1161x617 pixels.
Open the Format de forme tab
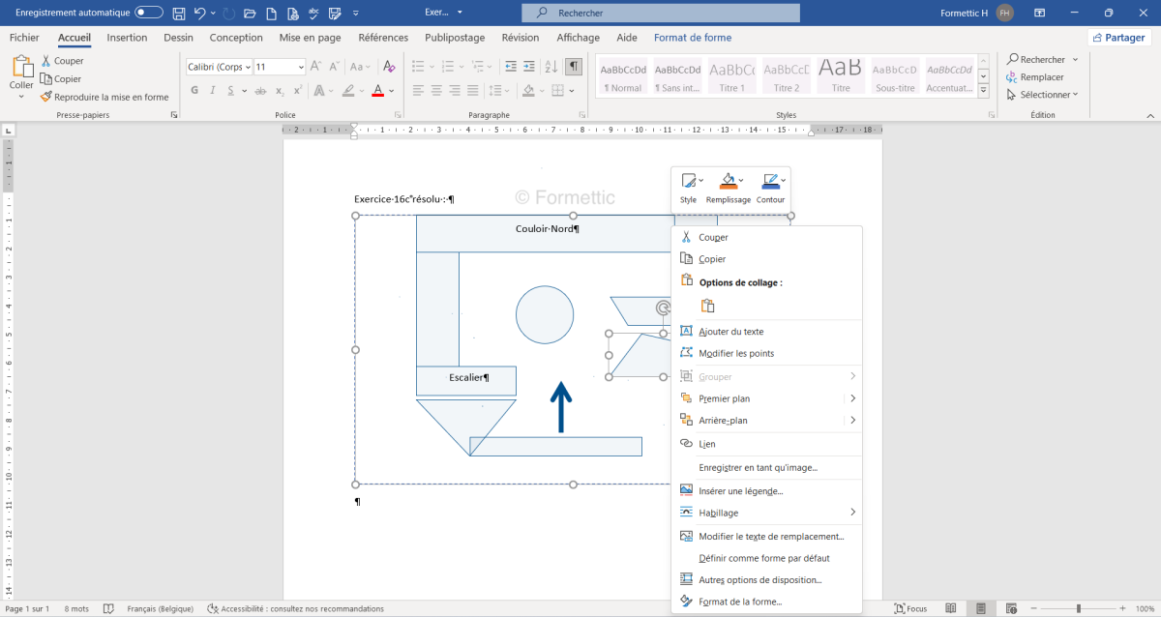point(693,38)
